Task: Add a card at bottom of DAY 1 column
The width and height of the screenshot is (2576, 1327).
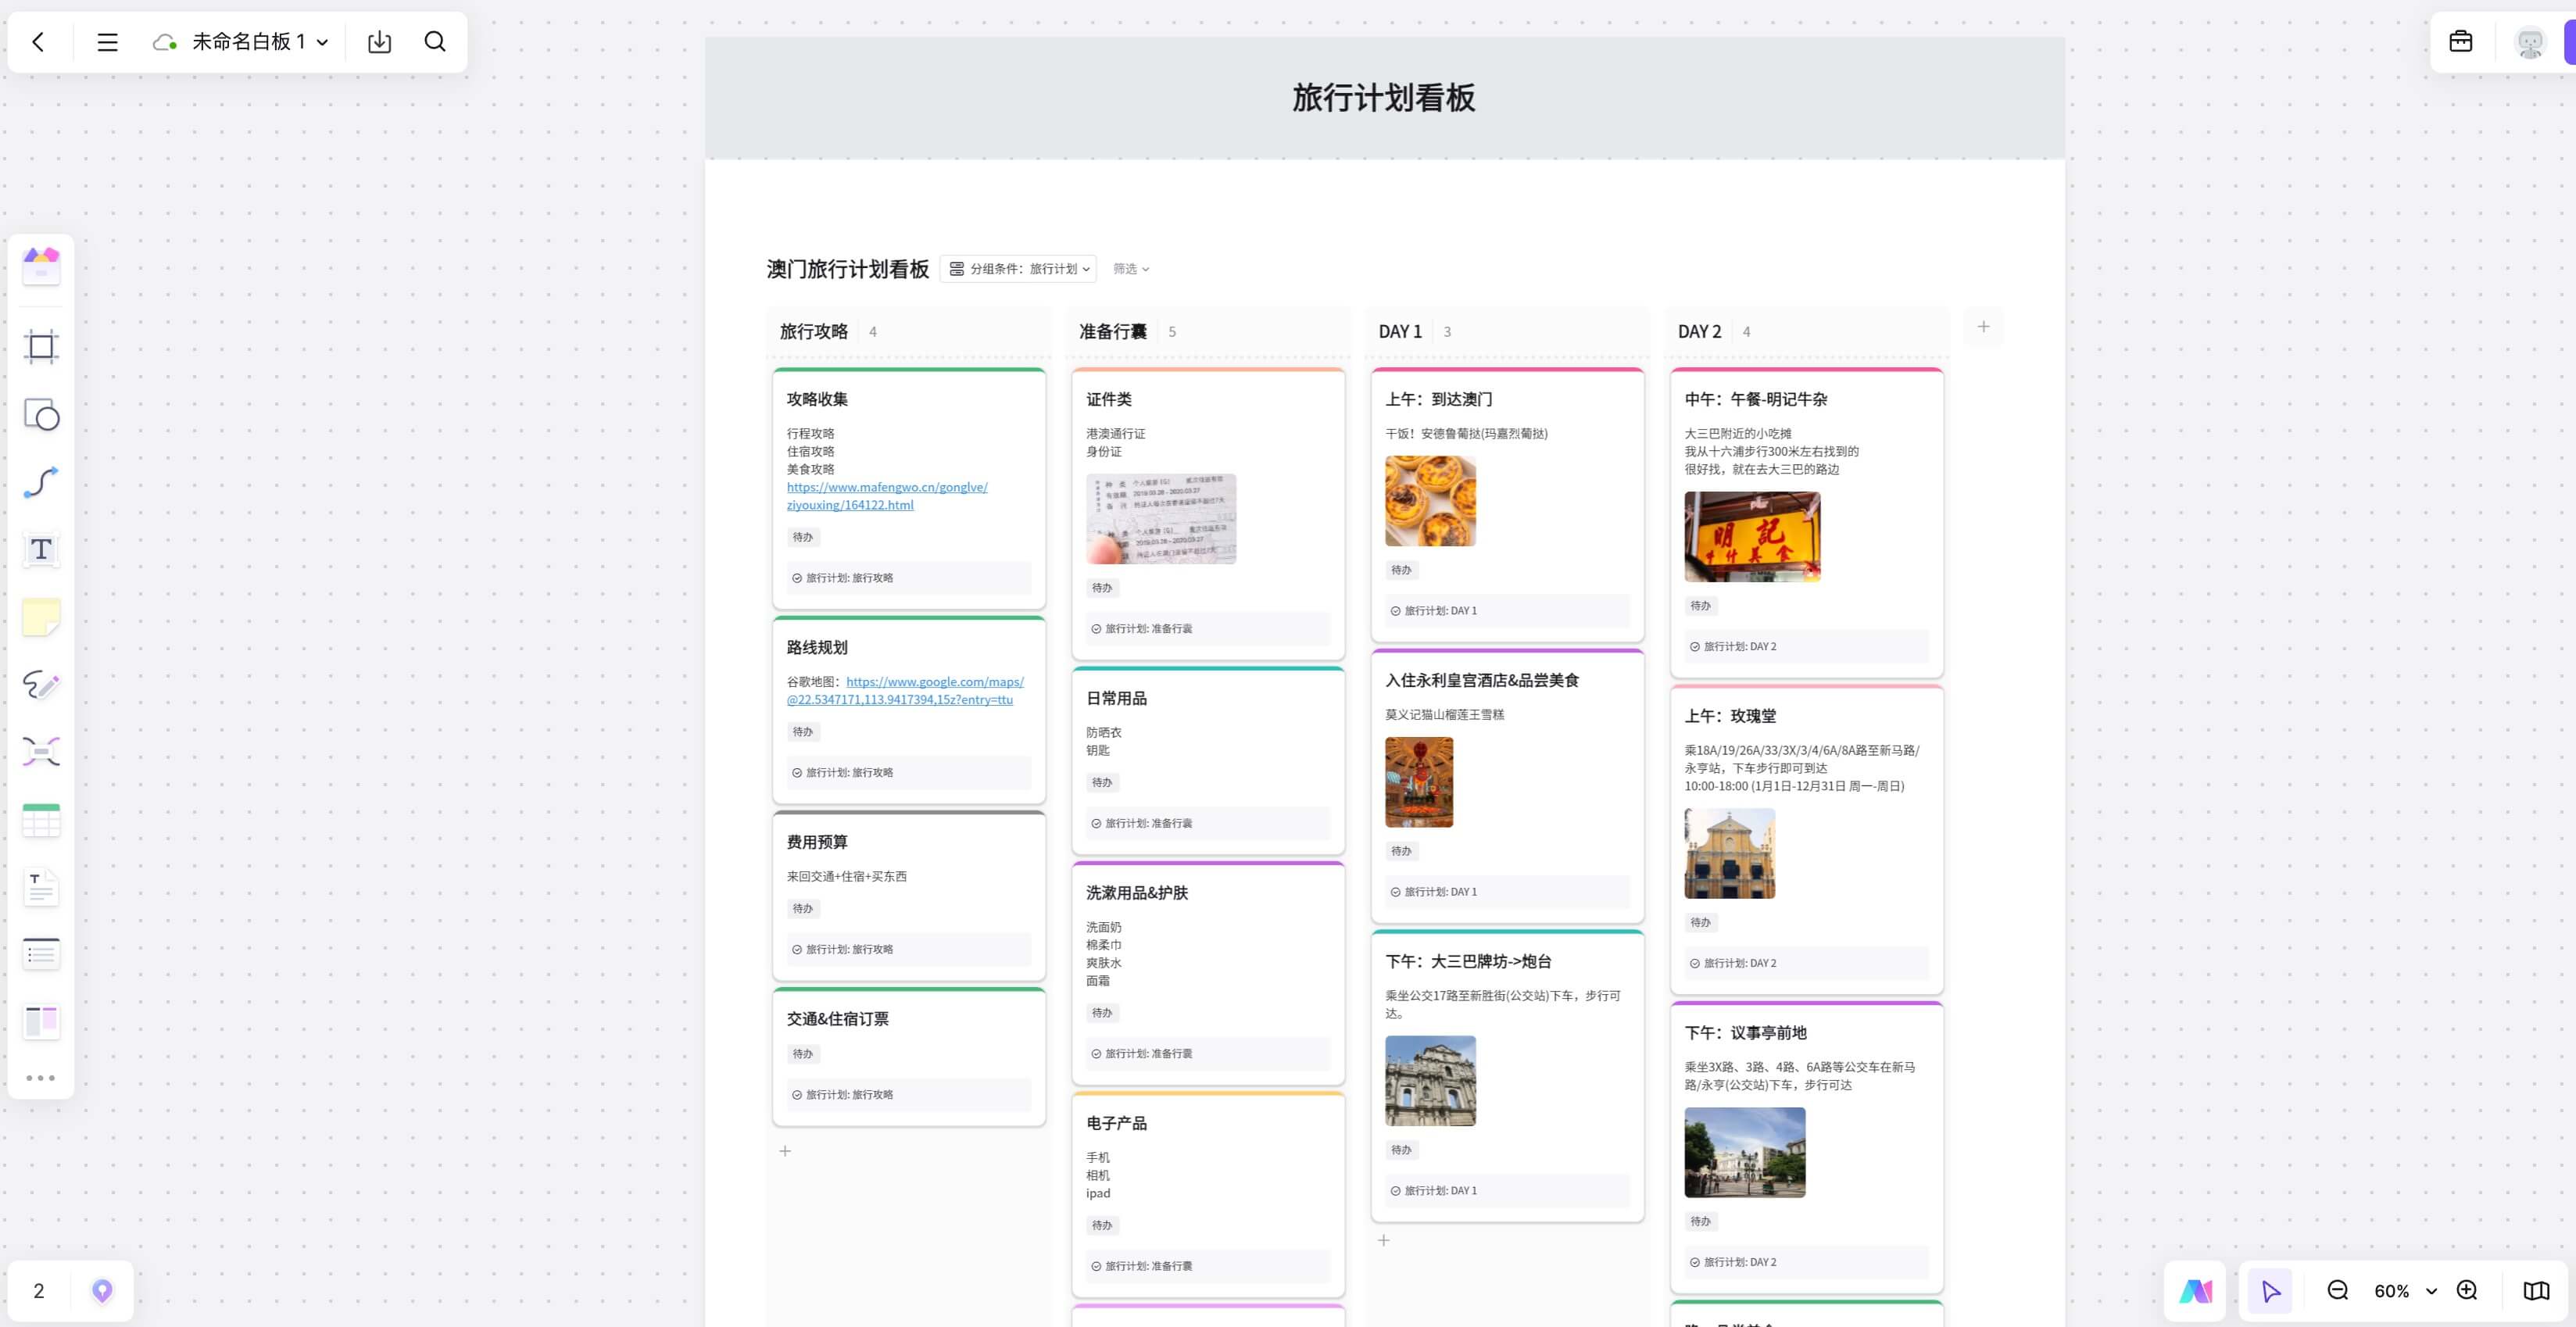Action: [1384, 1240]
